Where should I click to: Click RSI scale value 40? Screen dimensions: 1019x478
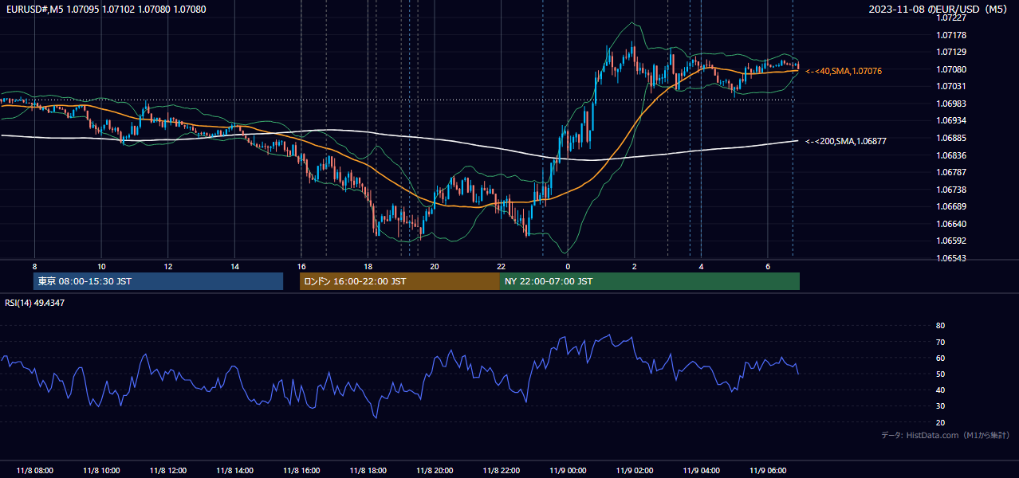coord(940,390)
